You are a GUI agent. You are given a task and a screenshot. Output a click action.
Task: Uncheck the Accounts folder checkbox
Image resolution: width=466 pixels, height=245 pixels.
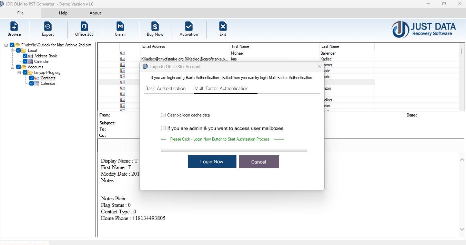(x=19, y=67)
